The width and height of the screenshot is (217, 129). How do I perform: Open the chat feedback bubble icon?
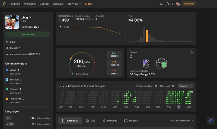click(x=211, y=121)
